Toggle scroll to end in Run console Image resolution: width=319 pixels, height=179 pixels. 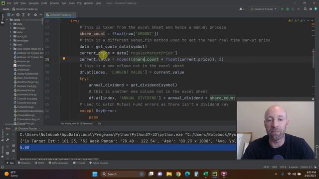coord(13,150)
